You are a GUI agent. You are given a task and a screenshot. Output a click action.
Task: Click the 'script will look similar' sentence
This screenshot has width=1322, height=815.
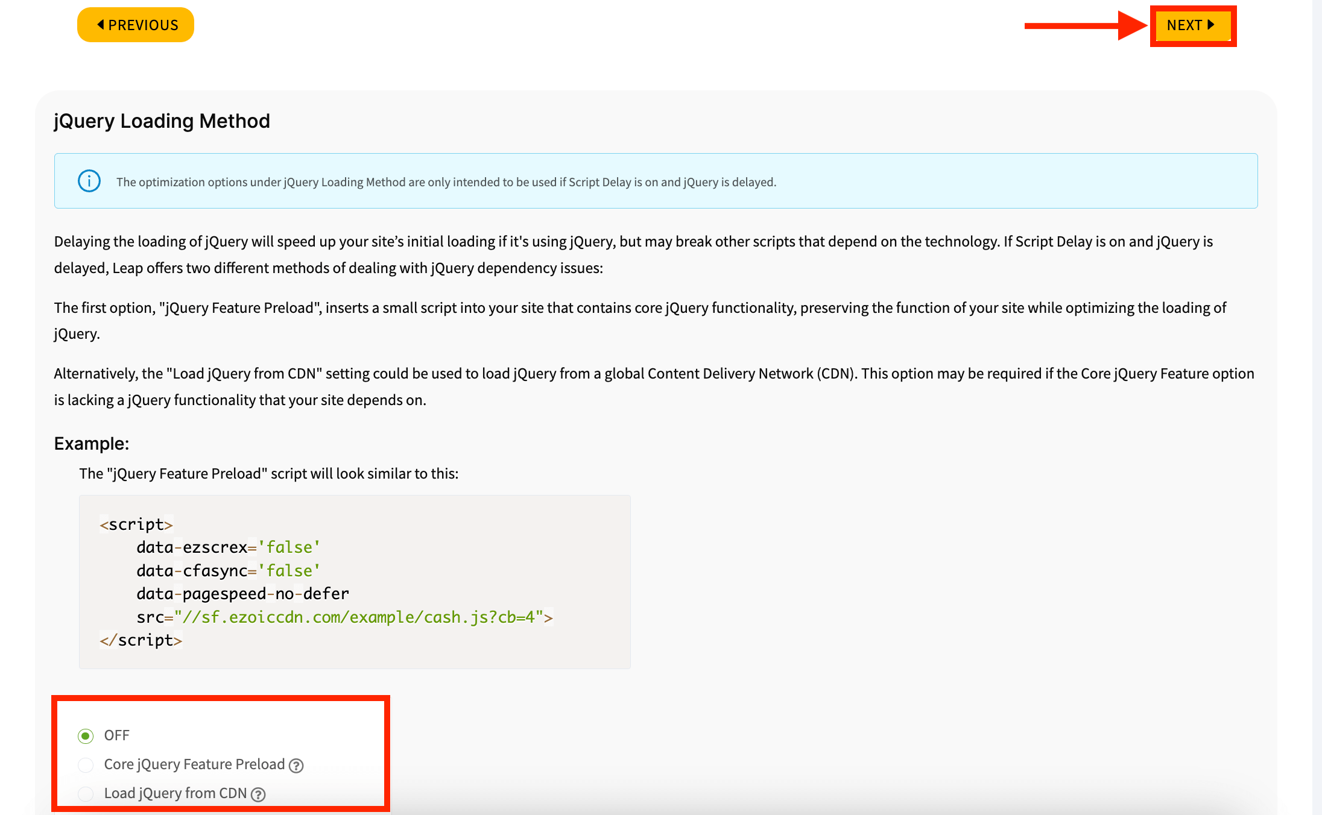269,474
